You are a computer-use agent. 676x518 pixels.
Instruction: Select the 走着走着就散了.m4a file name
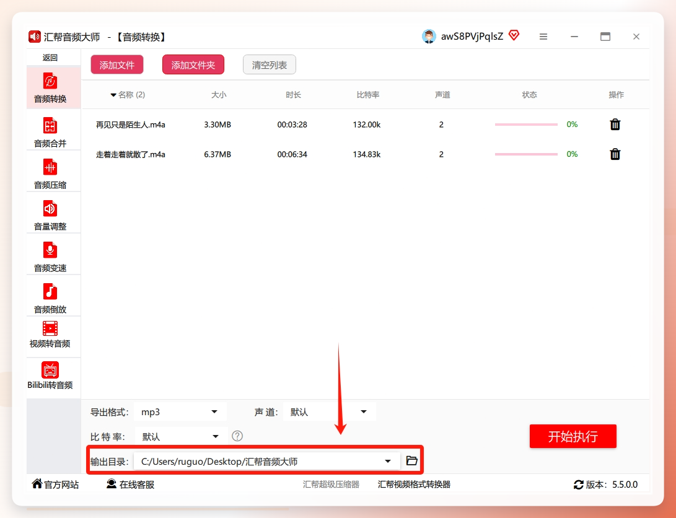[131, 155]
